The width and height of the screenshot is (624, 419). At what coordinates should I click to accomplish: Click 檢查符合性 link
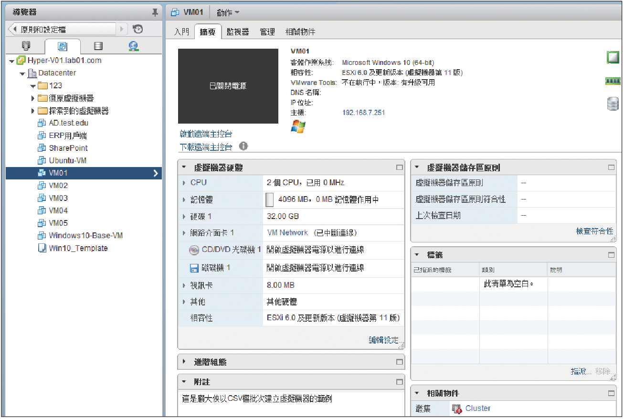594,231
